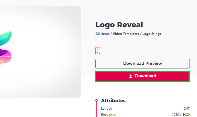
Task: Click the Attributes section heading
Action: point(113,100)
